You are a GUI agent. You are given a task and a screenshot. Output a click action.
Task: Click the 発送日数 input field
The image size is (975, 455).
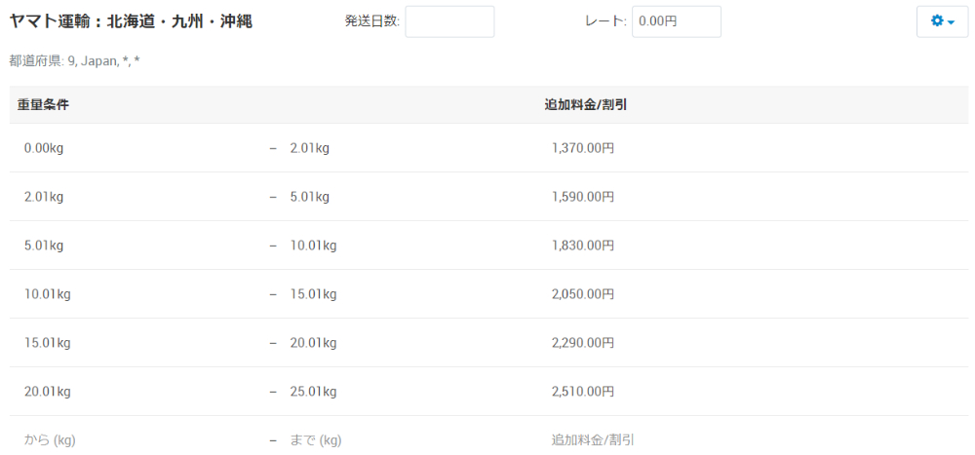coord(449,21)
